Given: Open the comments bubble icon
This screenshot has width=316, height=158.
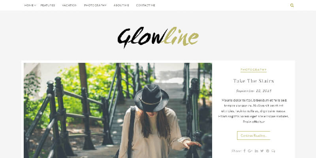Looking at the screenshot, I should 273,151.
